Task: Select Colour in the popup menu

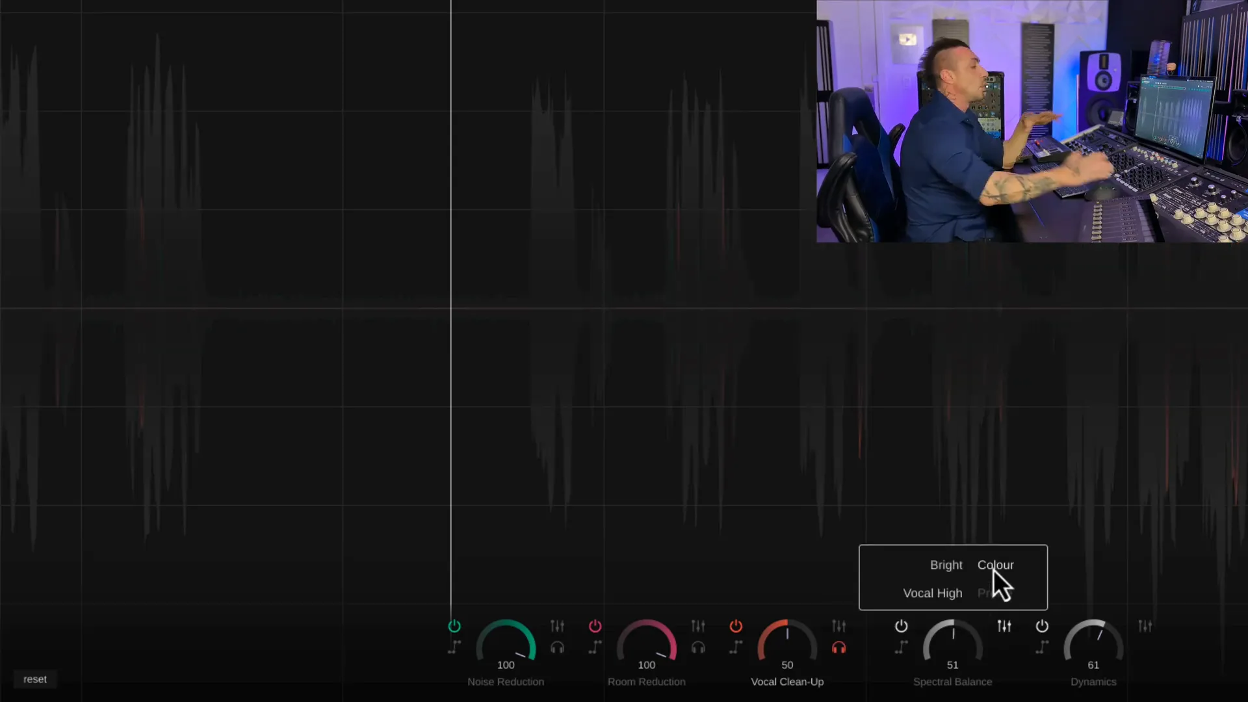Action: (x=995, y=565)
